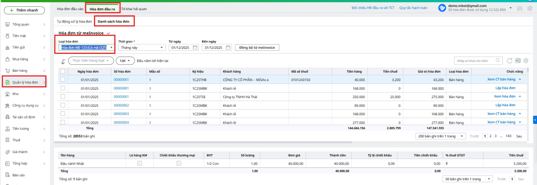Expand the Thời gian dropdown showing Tháng này

coord(161,48)
